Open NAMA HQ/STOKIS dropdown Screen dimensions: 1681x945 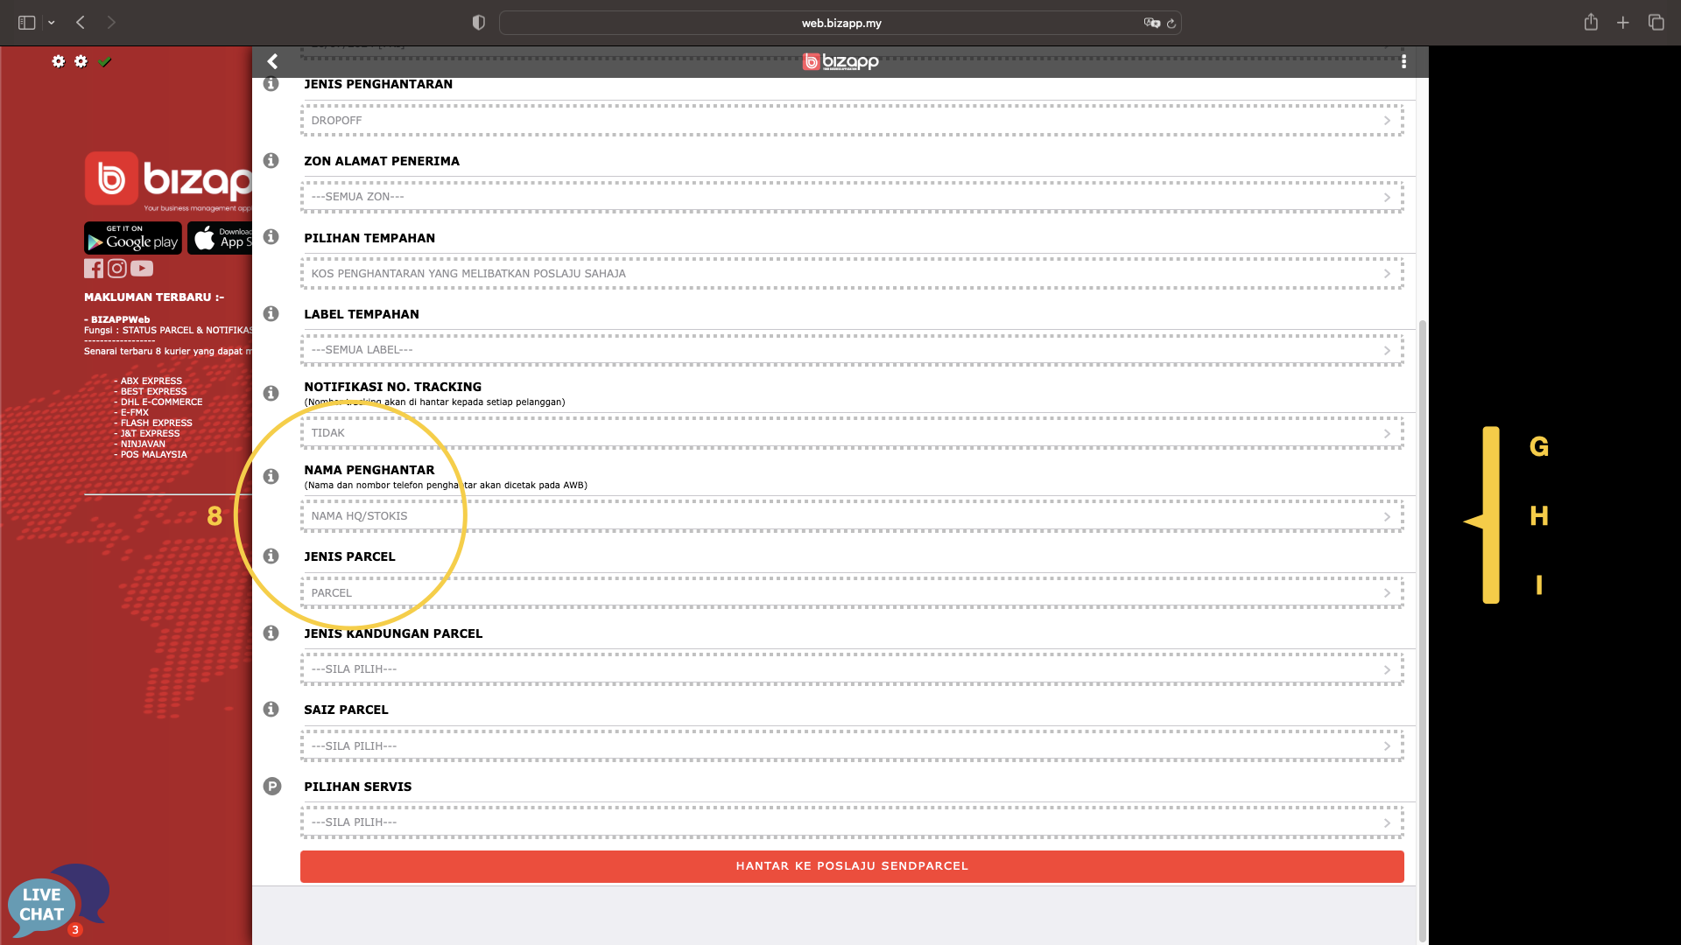[852, 516]
